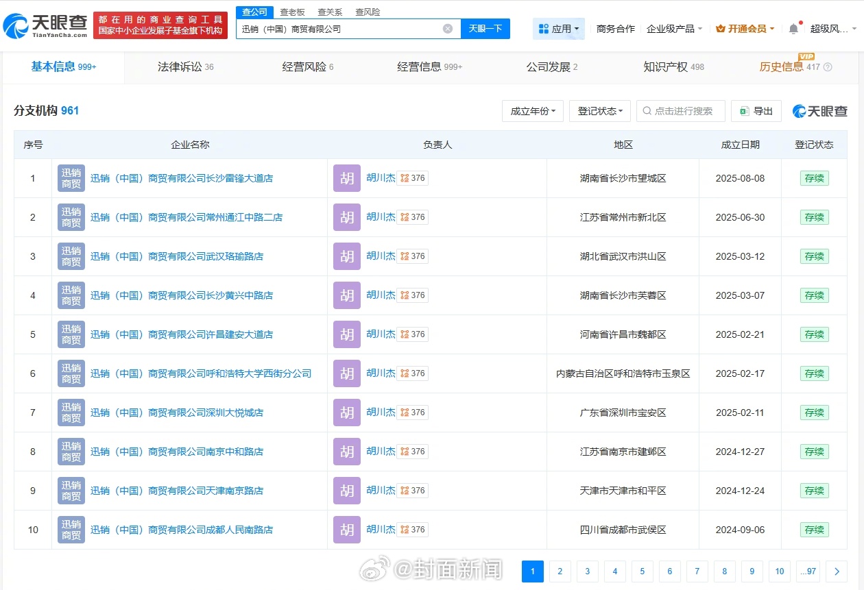The height and width of the screenshot is (590, 864).
Task: Click the purple 胡 avatar in row 5
Action: tap(347, 334)
